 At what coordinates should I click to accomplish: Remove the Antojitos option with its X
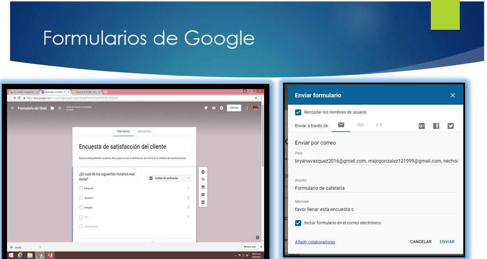[188, 207]
